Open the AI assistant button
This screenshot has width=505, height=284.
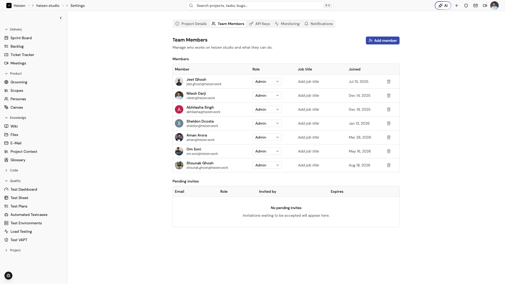[x=443, y=6]
